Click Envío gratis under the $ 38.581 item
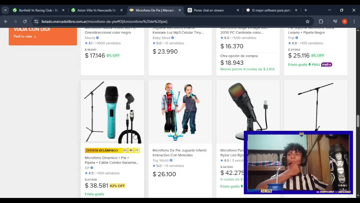Viewport: 360px width, 203px height. [x=94, y=194]
